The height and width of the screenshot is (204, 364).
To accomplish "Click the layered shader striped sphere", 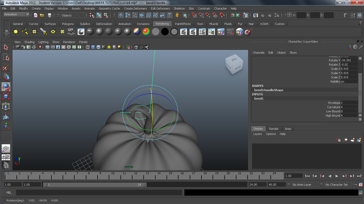I will point(137,32).
